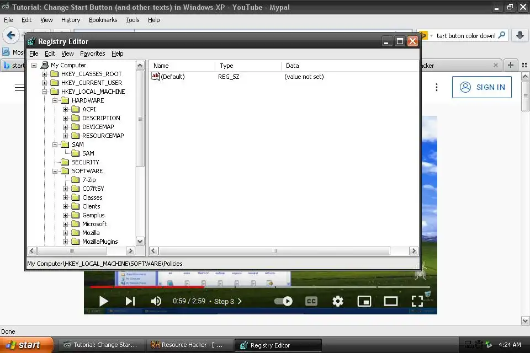Select the (Default) registry value icon

coord(156,76)
